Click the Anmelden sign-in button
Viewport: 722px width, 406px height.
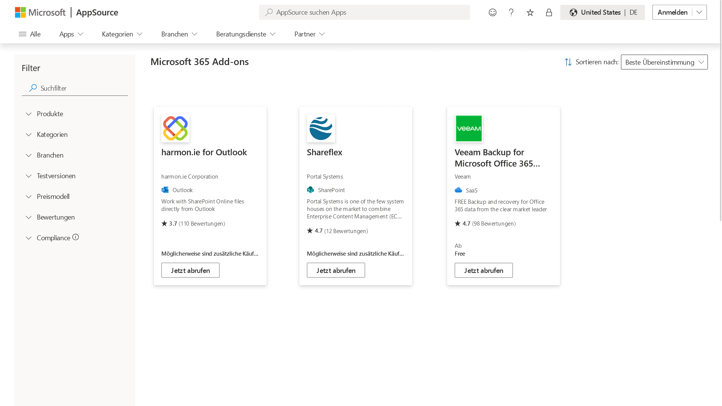[x=672, y=12]
